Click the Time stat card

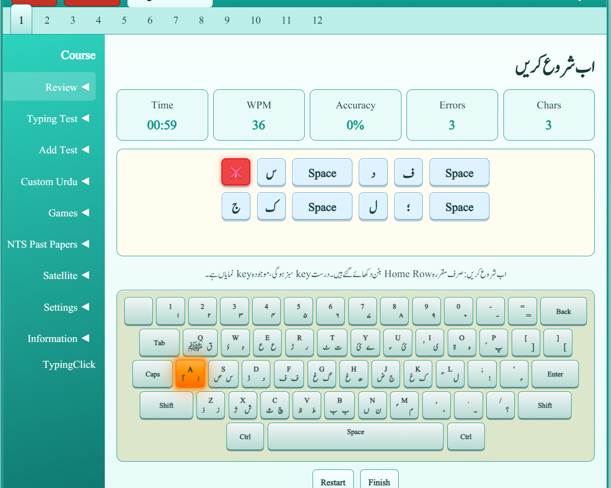pos(162,115)
